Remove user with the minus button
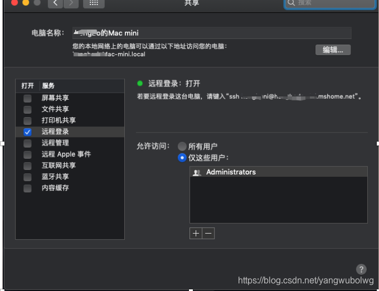This screenshot has height=291, width=379. point(208,233)
